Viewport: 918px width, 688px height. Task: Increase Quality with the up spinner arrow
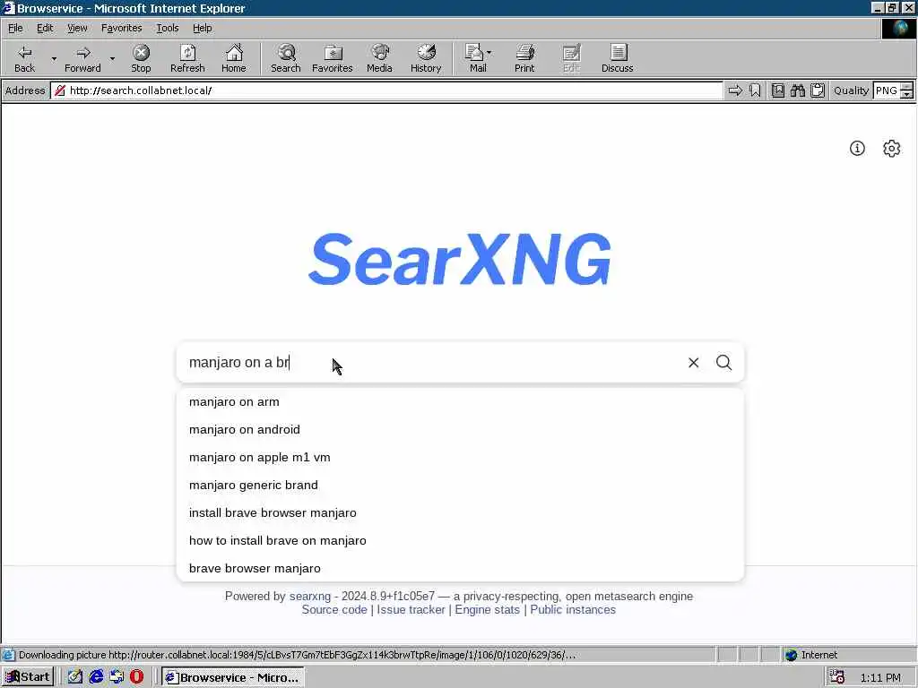(x=906, y=87)
